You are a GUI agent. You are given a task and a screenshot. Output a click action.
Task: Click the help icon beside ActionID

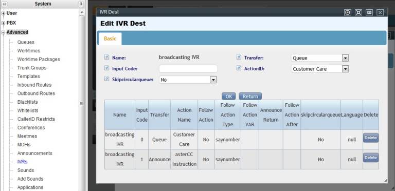tap(239, 68)
